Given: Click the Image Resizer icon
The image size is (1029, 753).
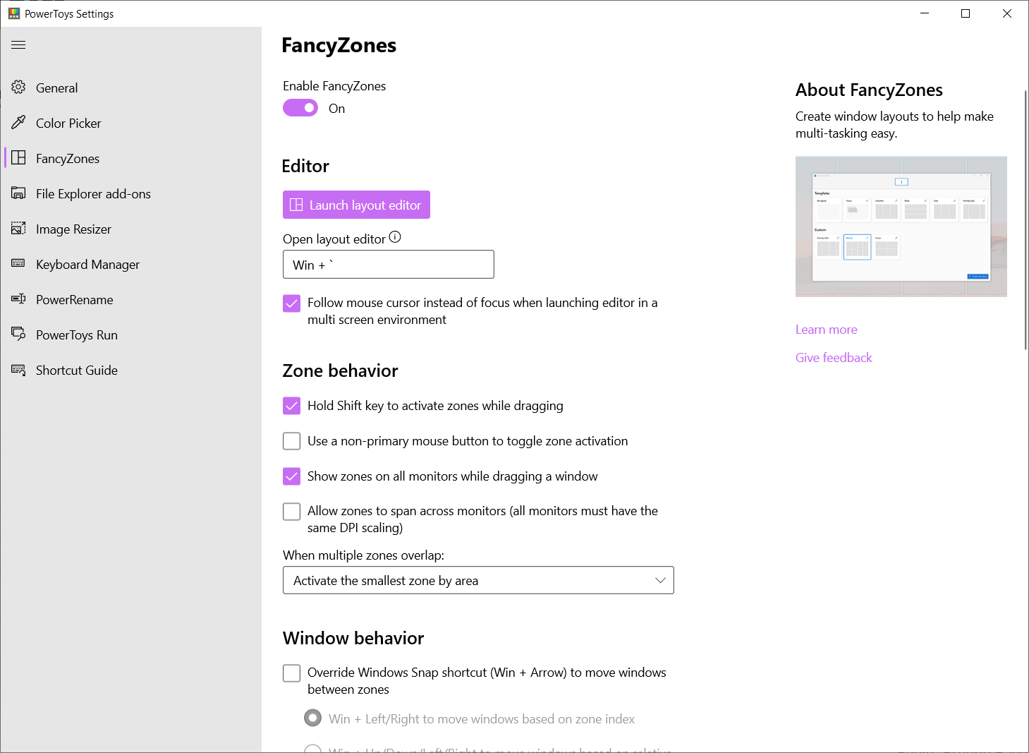Looking at the screenshot, I should (x=19, y=229).
